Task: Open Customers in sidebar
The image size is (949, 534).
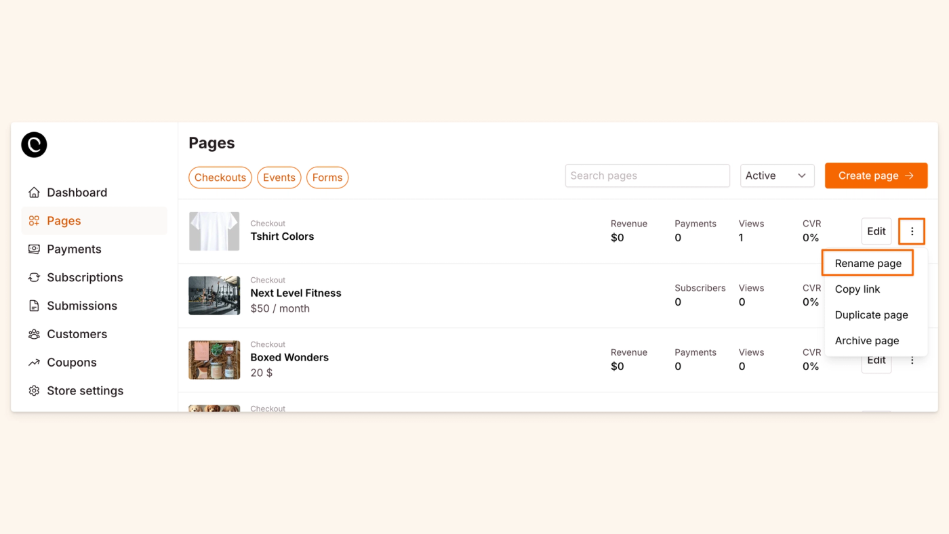Action: click(94, 335)
